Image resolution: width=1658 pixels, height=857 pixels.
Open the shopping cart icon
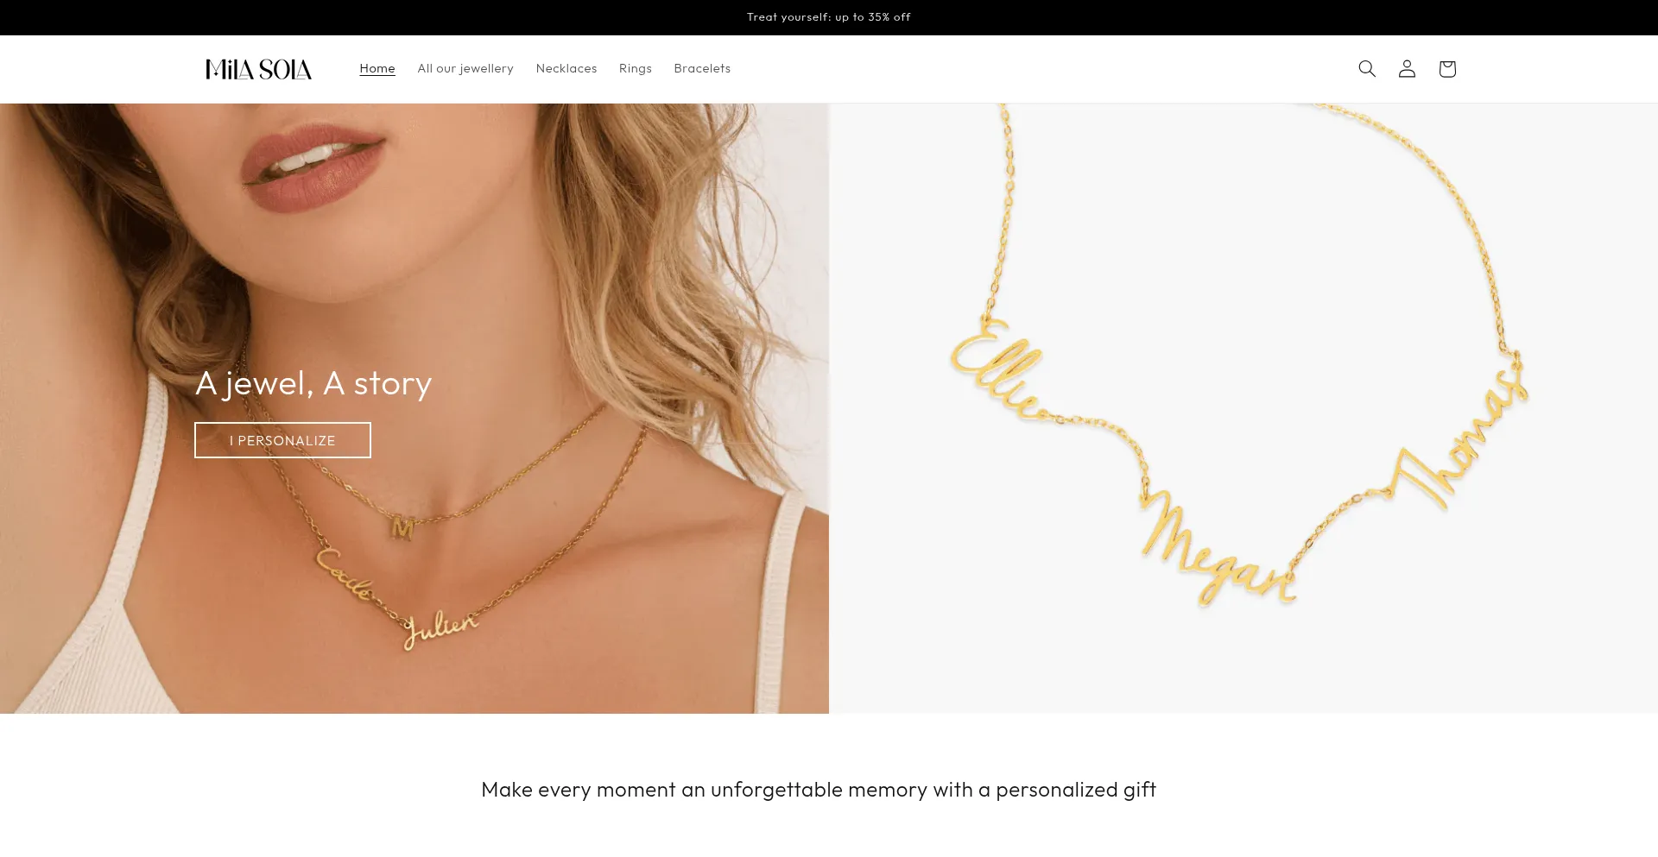point(1447,69)
